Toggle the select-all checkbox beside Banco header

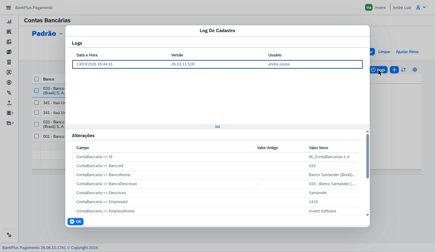36,79
